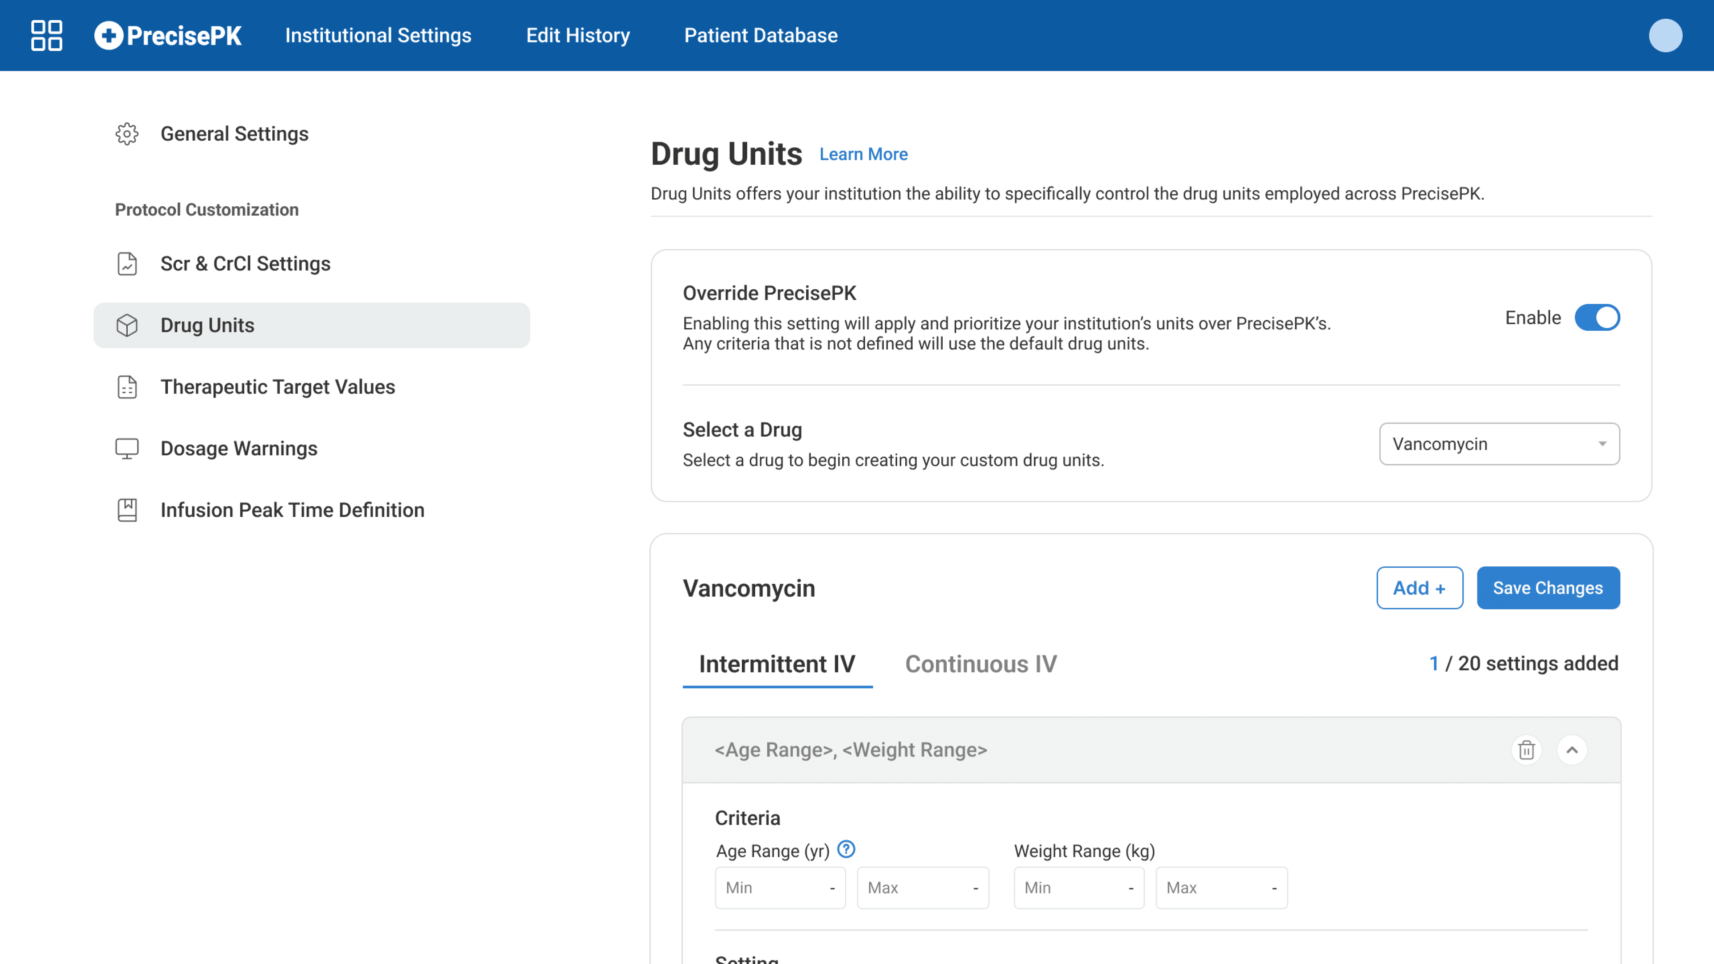This screenshot has height=964, width=1714.
Task: Delete the Age Range, Weight Range setting
Action: coord(1527,750)
